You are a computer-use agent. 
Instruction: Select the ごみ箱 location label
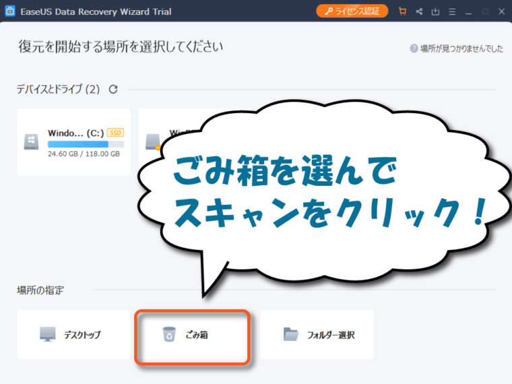196,335
